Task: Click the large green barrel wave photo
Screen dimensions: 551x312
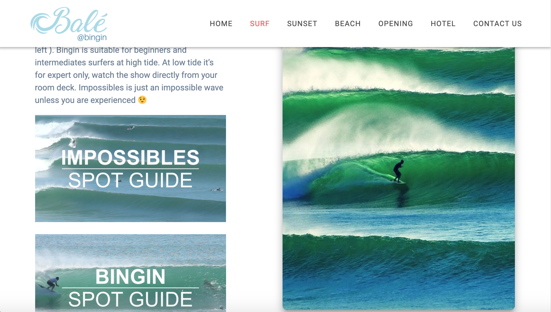Action: [x=399, y=178]
